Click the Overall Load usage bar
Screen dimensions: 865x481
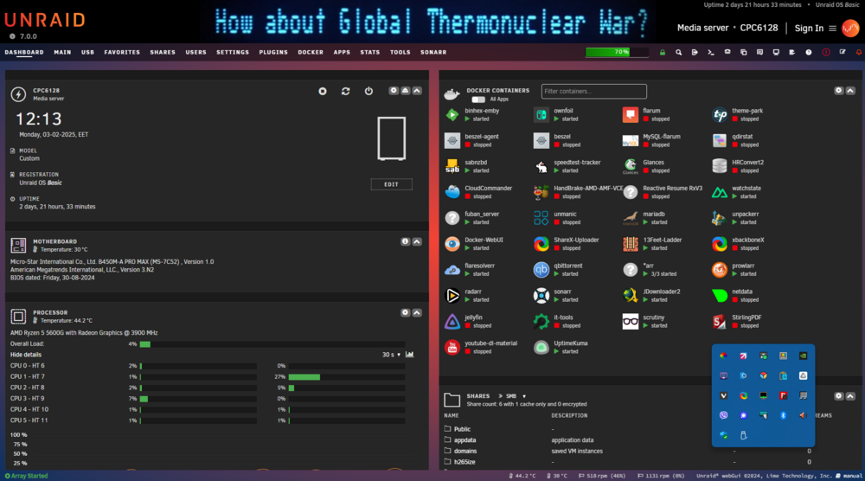[x=272, y=344]
